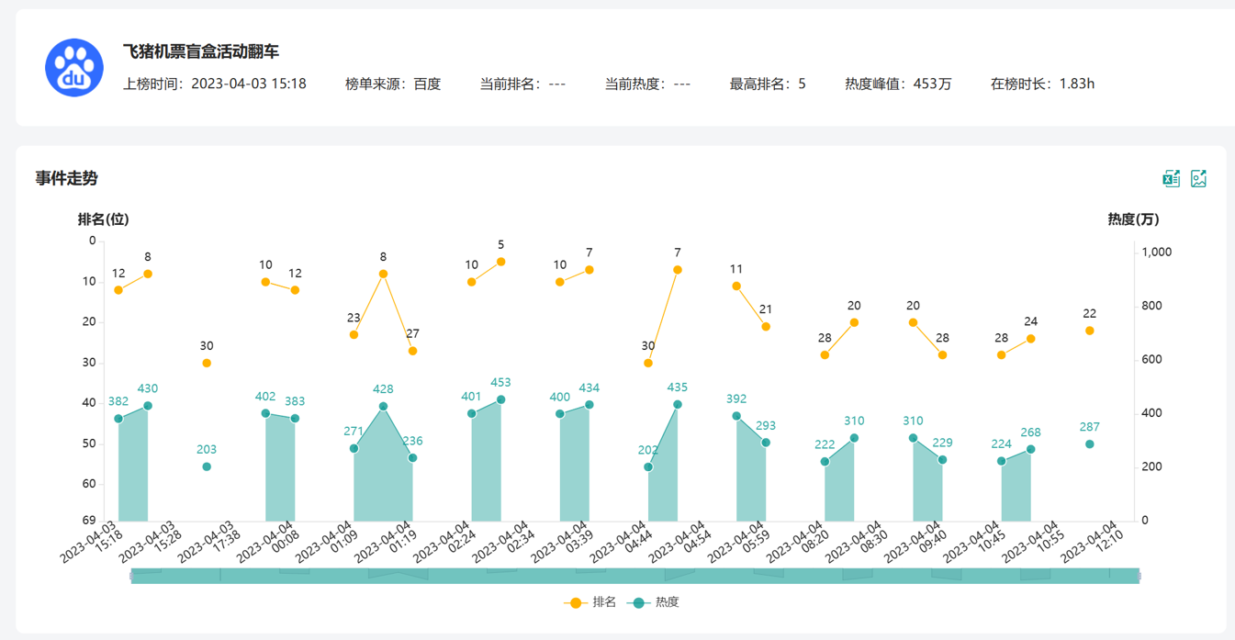Select the peak heat point 453

click(500, 400)
